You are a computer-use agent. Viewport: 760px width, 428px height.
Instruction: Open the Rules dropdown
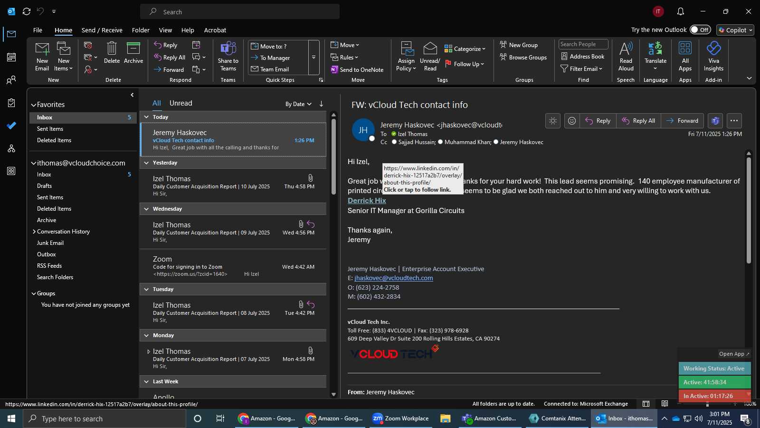[344, 58]
